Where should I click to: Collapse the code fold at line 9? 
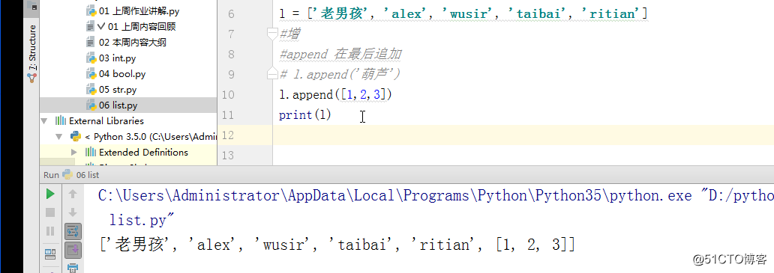pyautogui.click(x=272, y=74)
